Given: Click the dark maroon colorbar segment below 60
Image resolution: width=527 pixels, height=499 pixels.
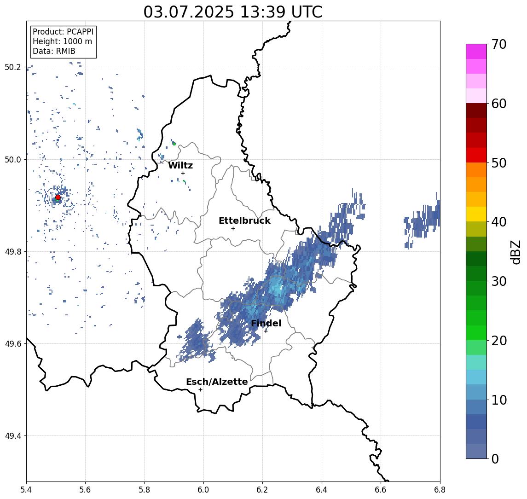Looking at the screenshot, I should pos(476,110).
